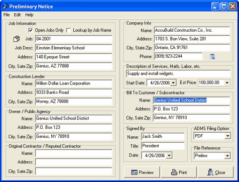239x182 pixels.
Task: Click the Preview button
Action: coord(142,172)
